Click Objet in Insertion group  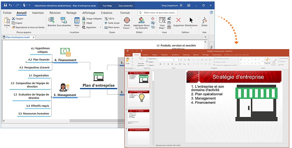(87, 23)
